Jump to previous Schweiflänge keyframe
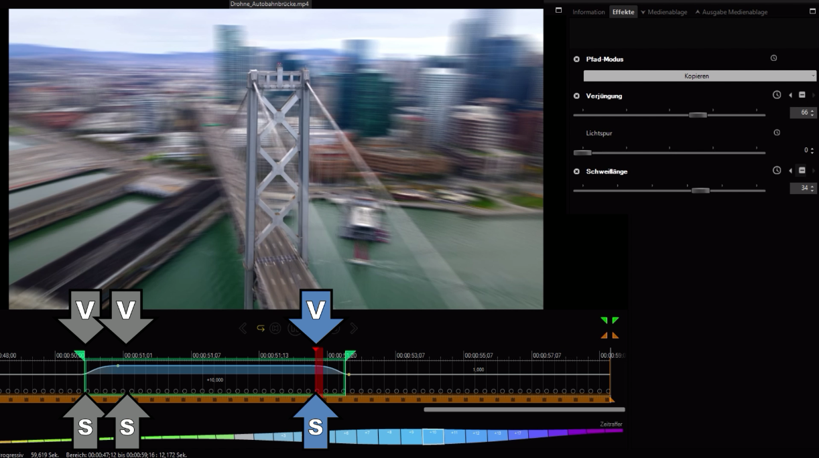 pyautogui.click(x=790, y=171)
